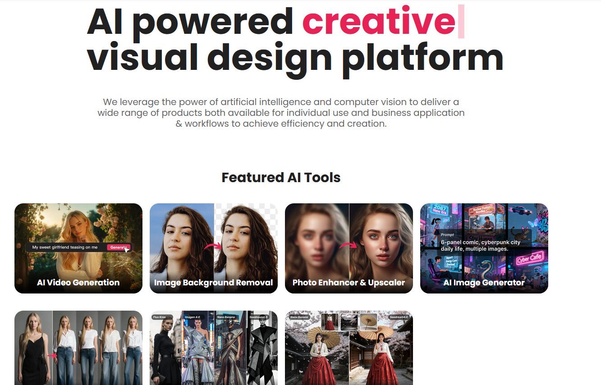
Task: Click the 'Featured AI Tools' heading
Action: (x=281, y=178)
